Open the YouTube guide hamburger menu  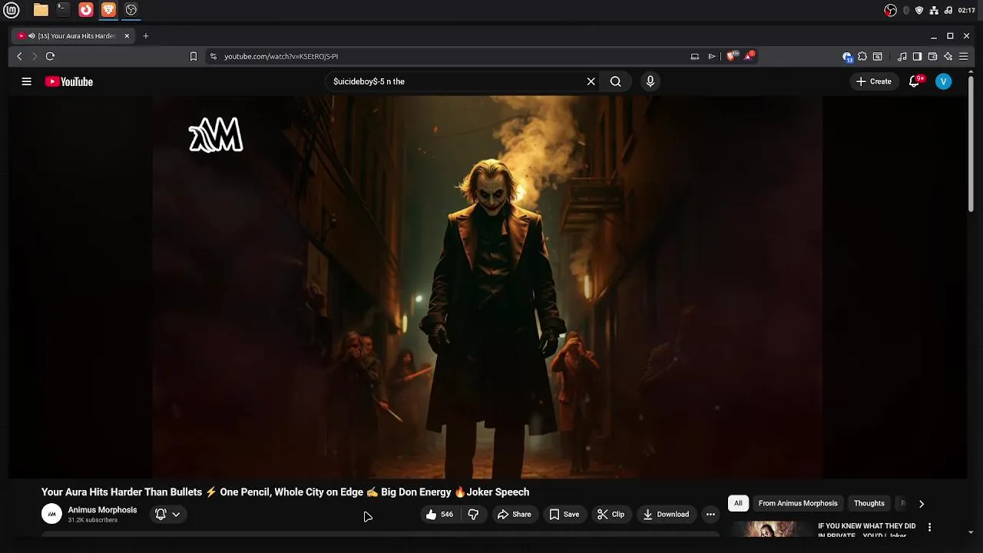(26, 81)
